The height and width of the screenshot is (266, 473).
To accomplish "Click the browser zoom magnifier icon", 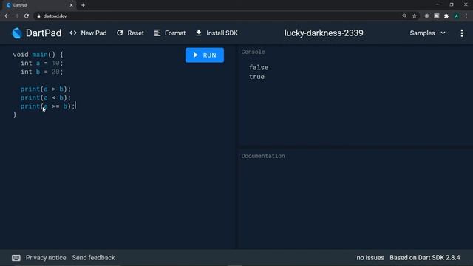I will (x=404, y=16).
